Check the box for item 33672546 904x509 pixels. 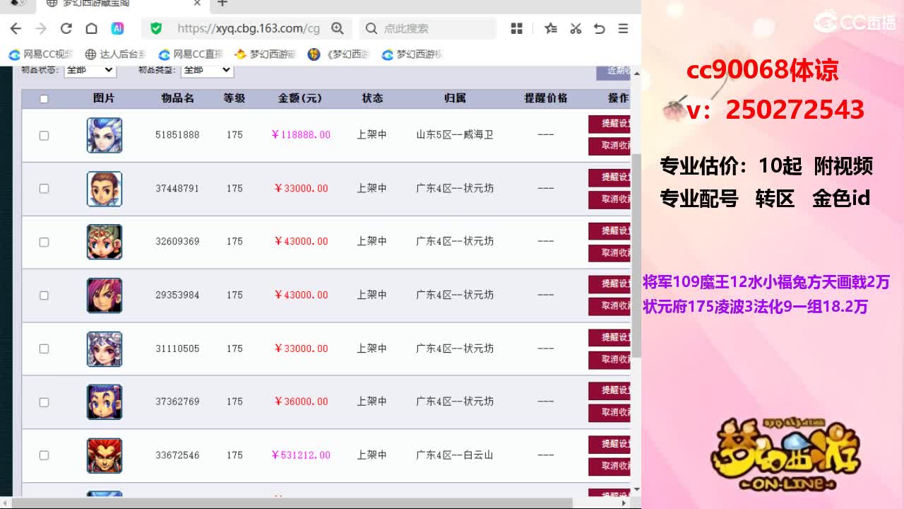click(x=44, y=455)
